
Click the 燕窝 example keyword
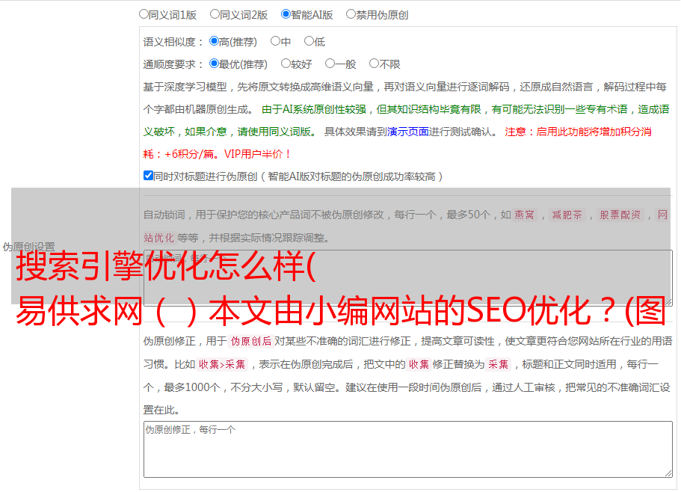[525, 215]
